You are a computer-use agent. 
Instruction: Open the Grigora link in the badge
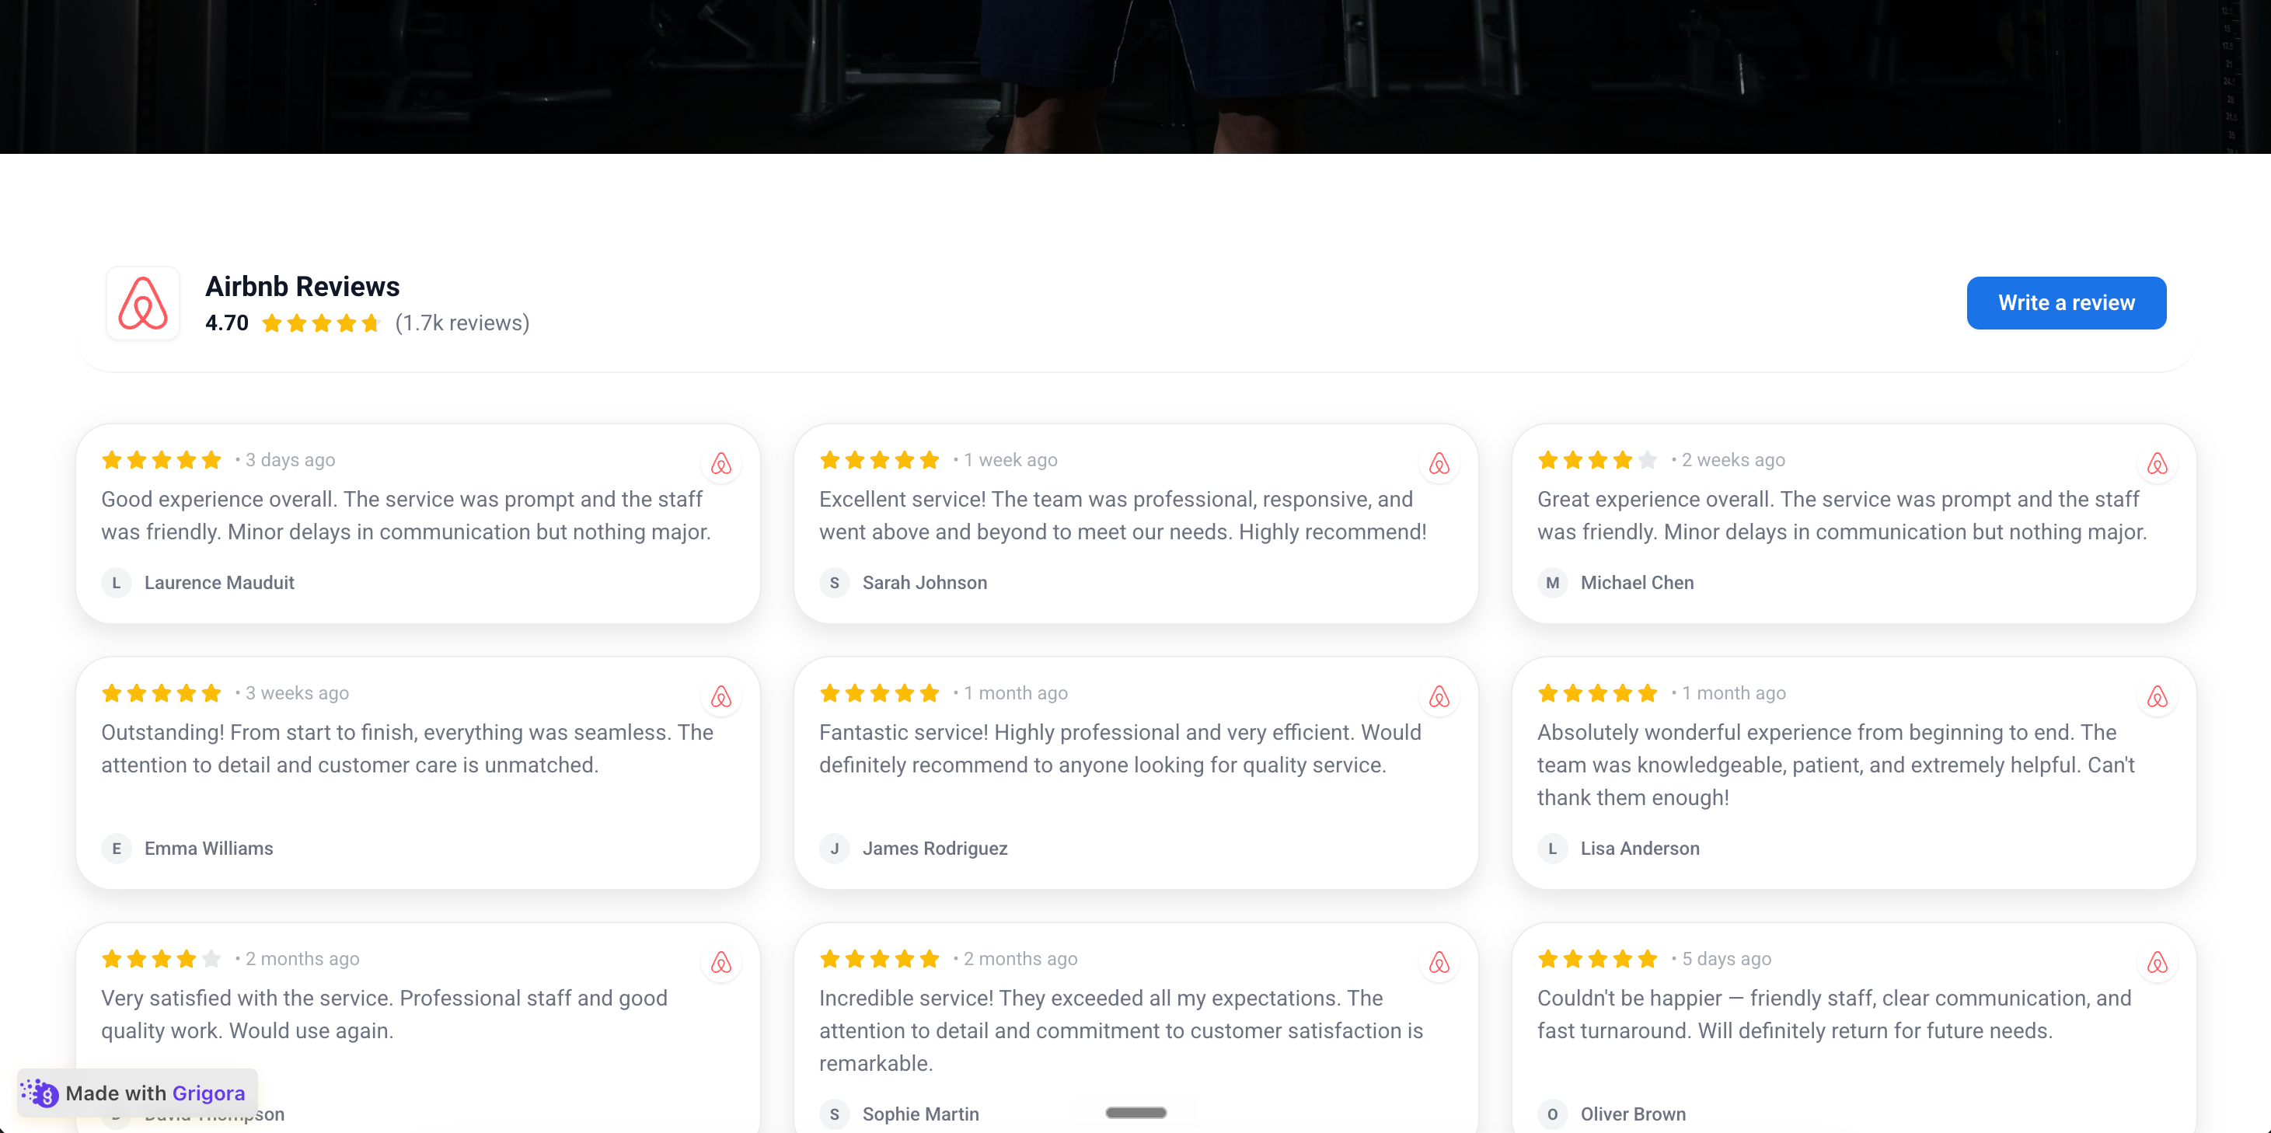click(x=208, y=1093)
